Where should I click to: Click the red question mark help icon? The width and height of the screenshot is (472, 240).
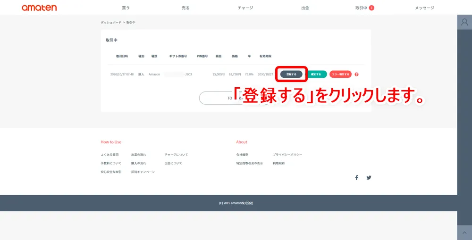tap(356, 74)
